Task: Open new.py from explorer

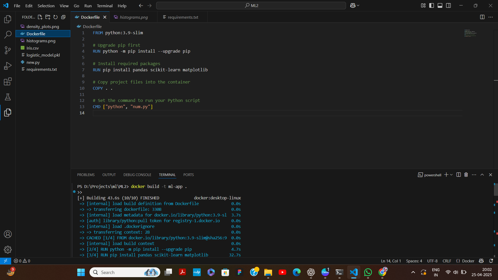Action: (x=43, y=62)
